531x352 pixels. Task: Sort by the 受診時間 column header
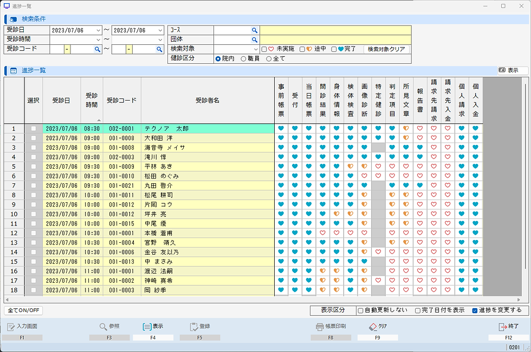(92, 101)
